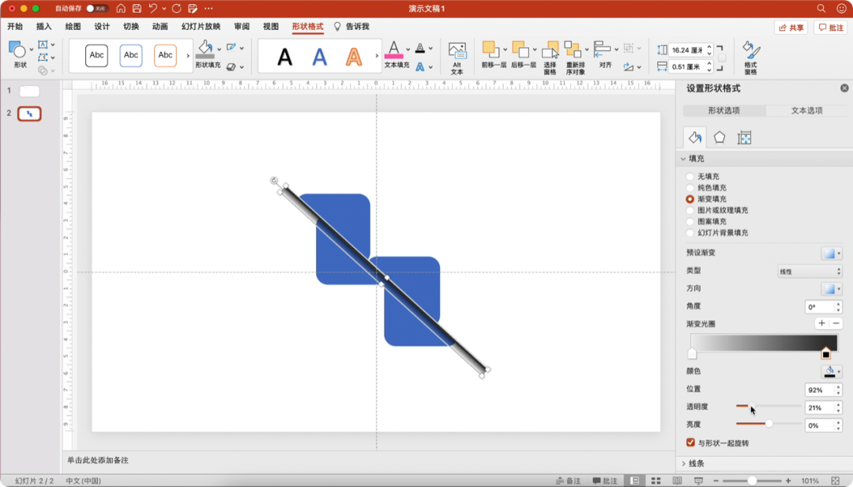Click Tell Me search box
This screenshot has height=487, width=853.
(351, 27)
